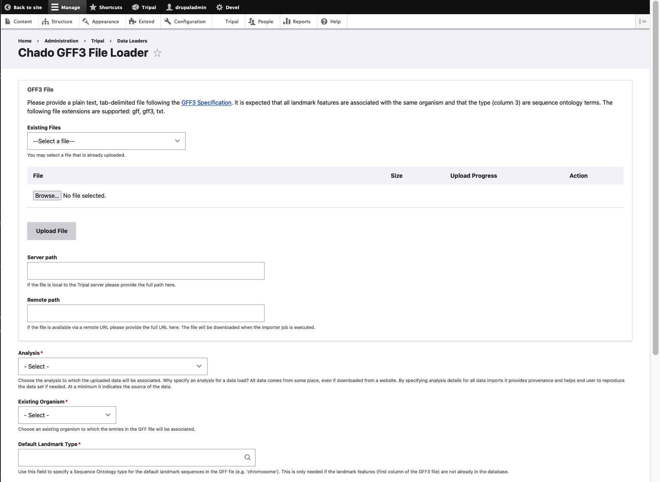Open the Existing Files dropdown
This screenshot has width=660, height=482.
coord(106,141)
